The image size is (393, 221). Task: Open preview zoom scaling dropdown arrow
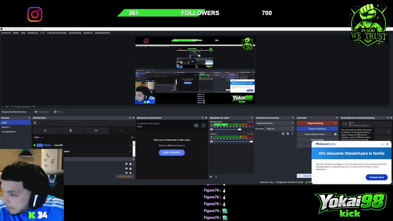pyautogui.click(x=34, y=107)
